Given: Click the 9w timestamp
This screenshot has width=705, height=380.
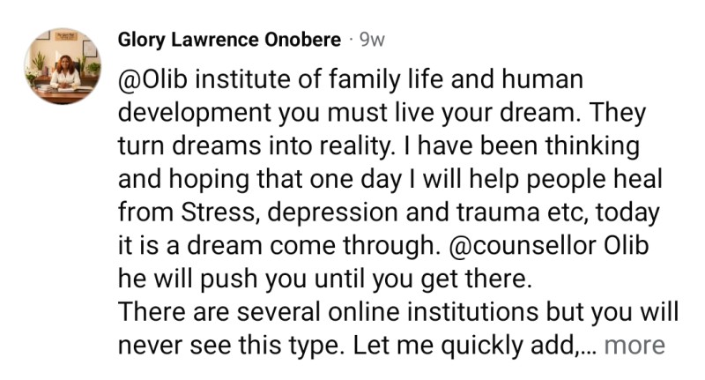Looking at the screenshot, I should [372, 41].
